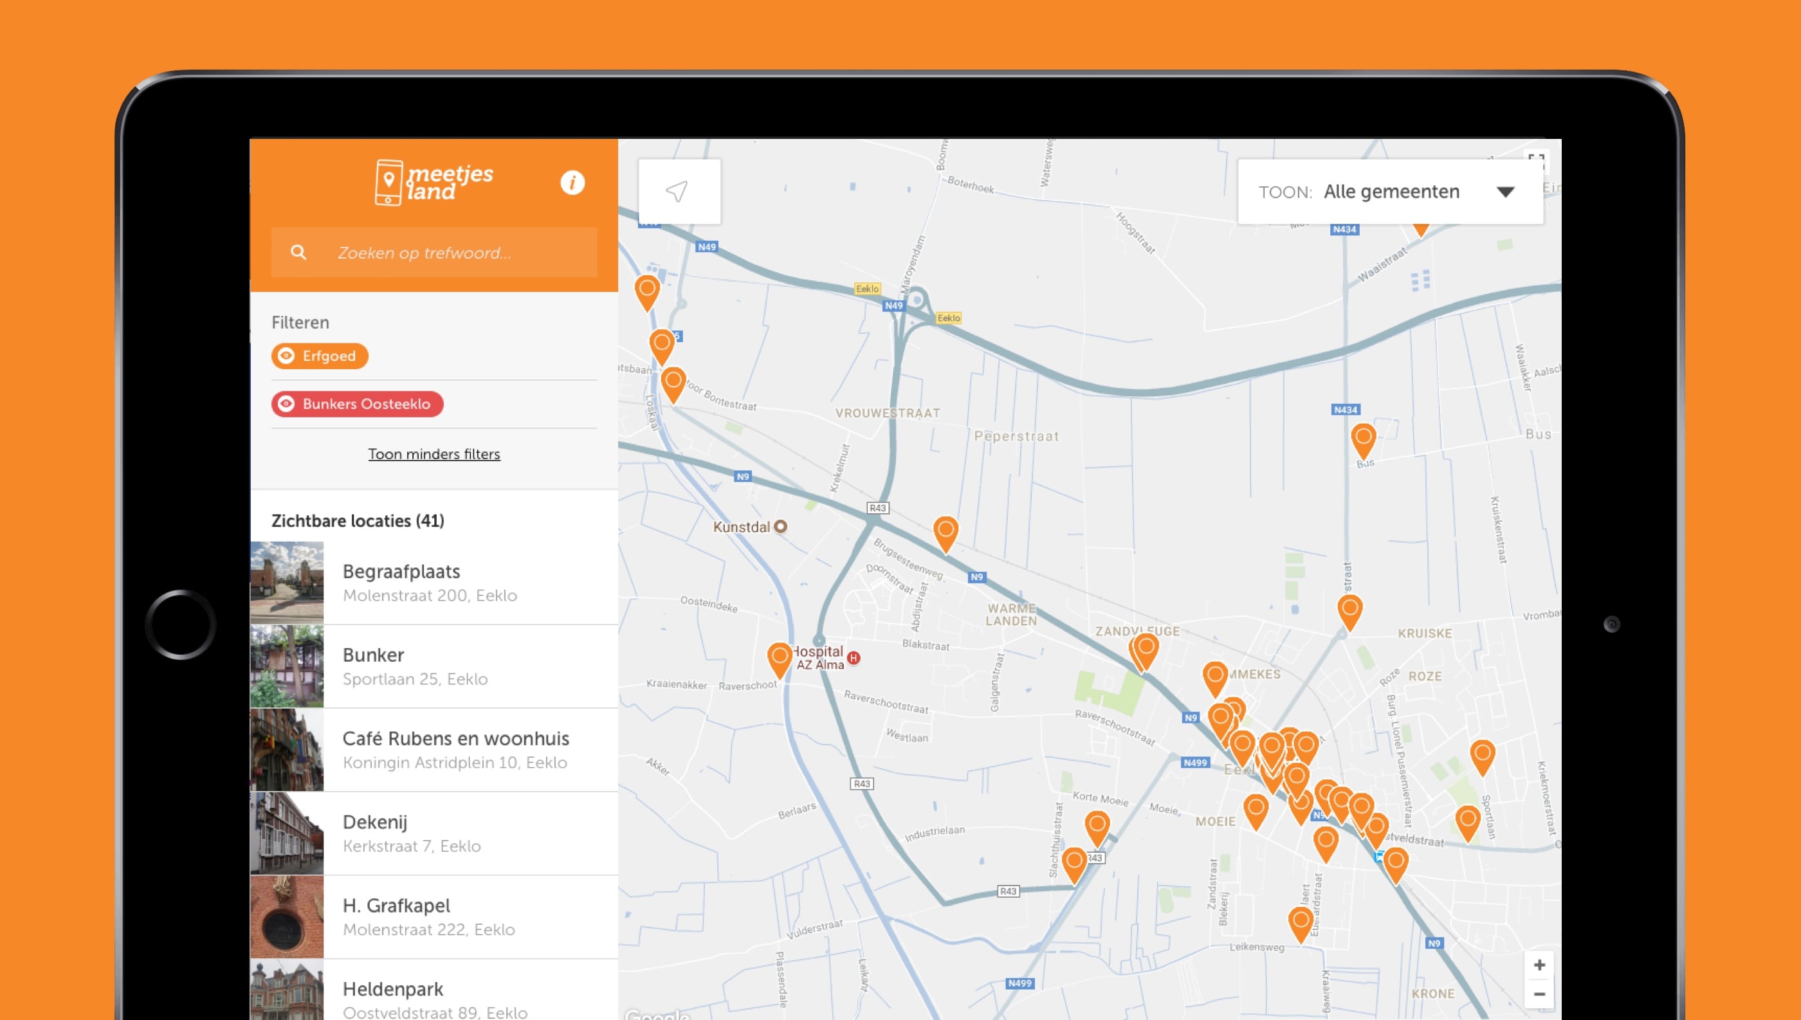The height and width of the screenshot is (1020, 1801).
Task: Click the map pin next to Hospital AZ Alma
Action: 779,659
